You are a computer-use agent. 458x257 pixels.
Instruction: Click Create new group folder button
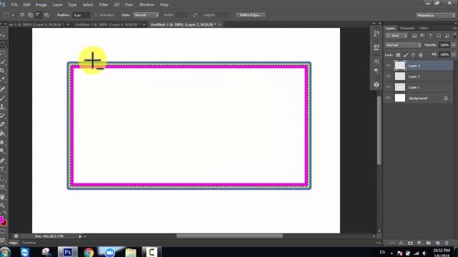pyautogui.click(x=428, y=243)
